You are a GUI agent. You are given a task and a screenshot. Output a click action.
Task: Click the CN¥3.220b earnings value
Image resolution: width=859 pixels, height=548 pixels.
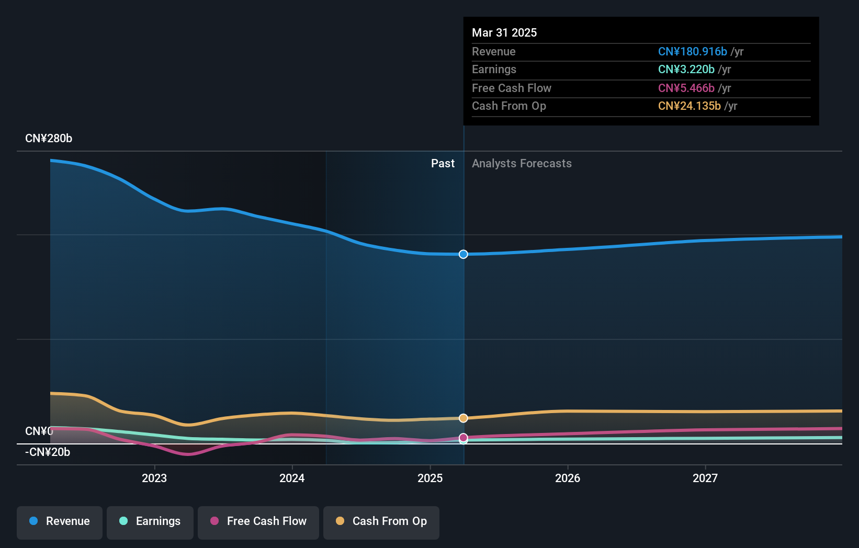[686, 69]
